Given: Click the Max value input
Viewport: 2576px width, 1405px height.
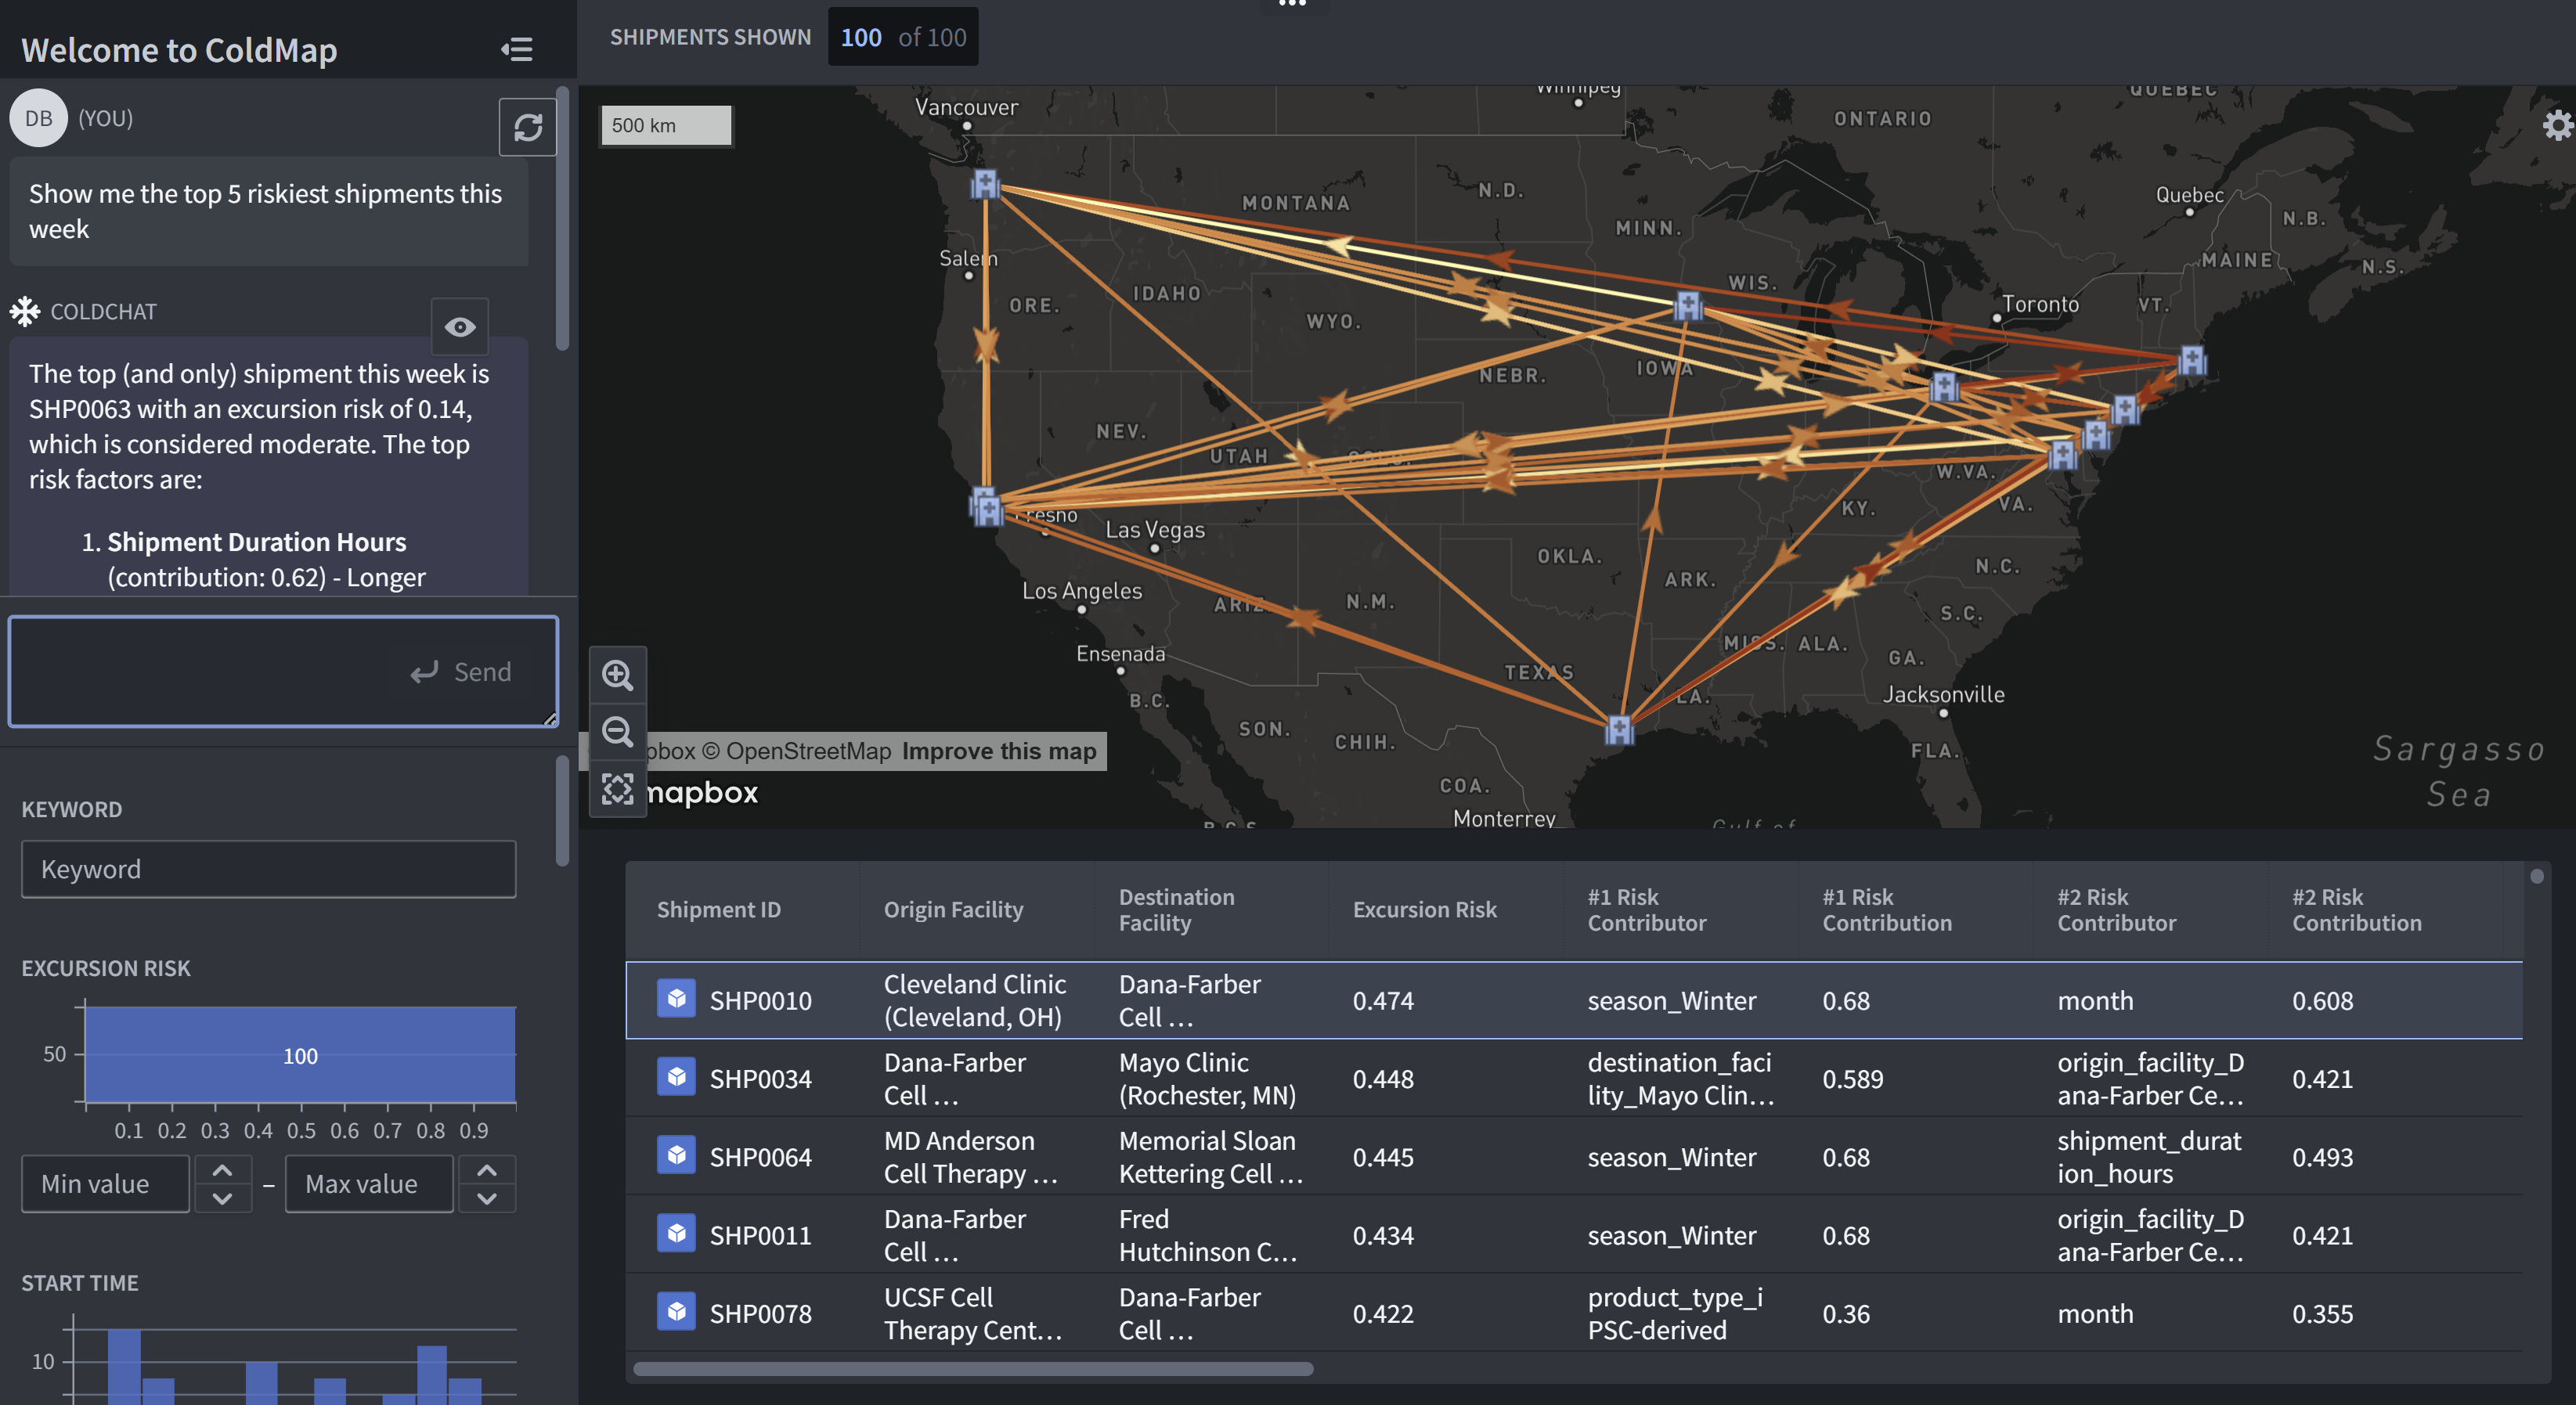Looking at the screenshot, I should coord(369,1184).
